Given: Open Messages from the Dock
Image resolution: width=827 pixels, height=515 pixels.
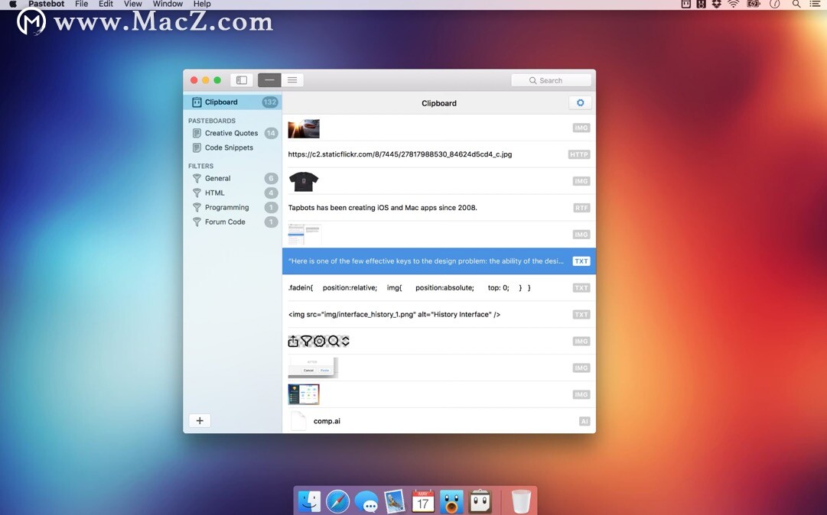Looking at the screenshot, I should 366,502.
